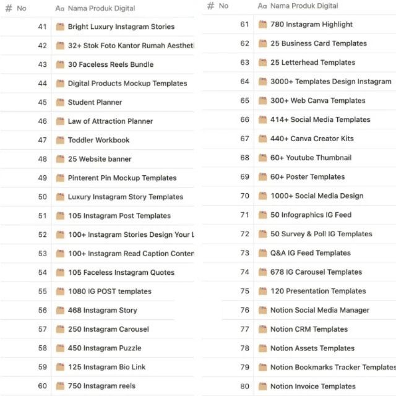Click folder icon next to 60+ Youtube Thumbnail
The image size is (396, 396).
pyautogui.click(x=262, y=158)
